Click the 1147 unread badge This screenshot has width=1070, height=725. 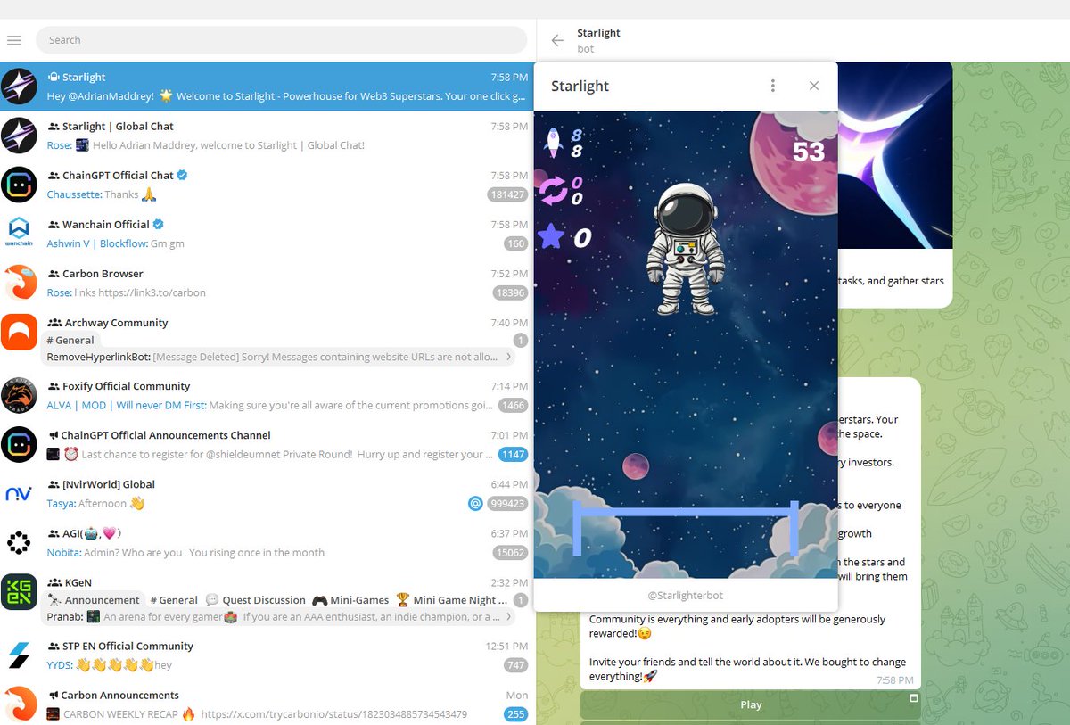[513, 455]
